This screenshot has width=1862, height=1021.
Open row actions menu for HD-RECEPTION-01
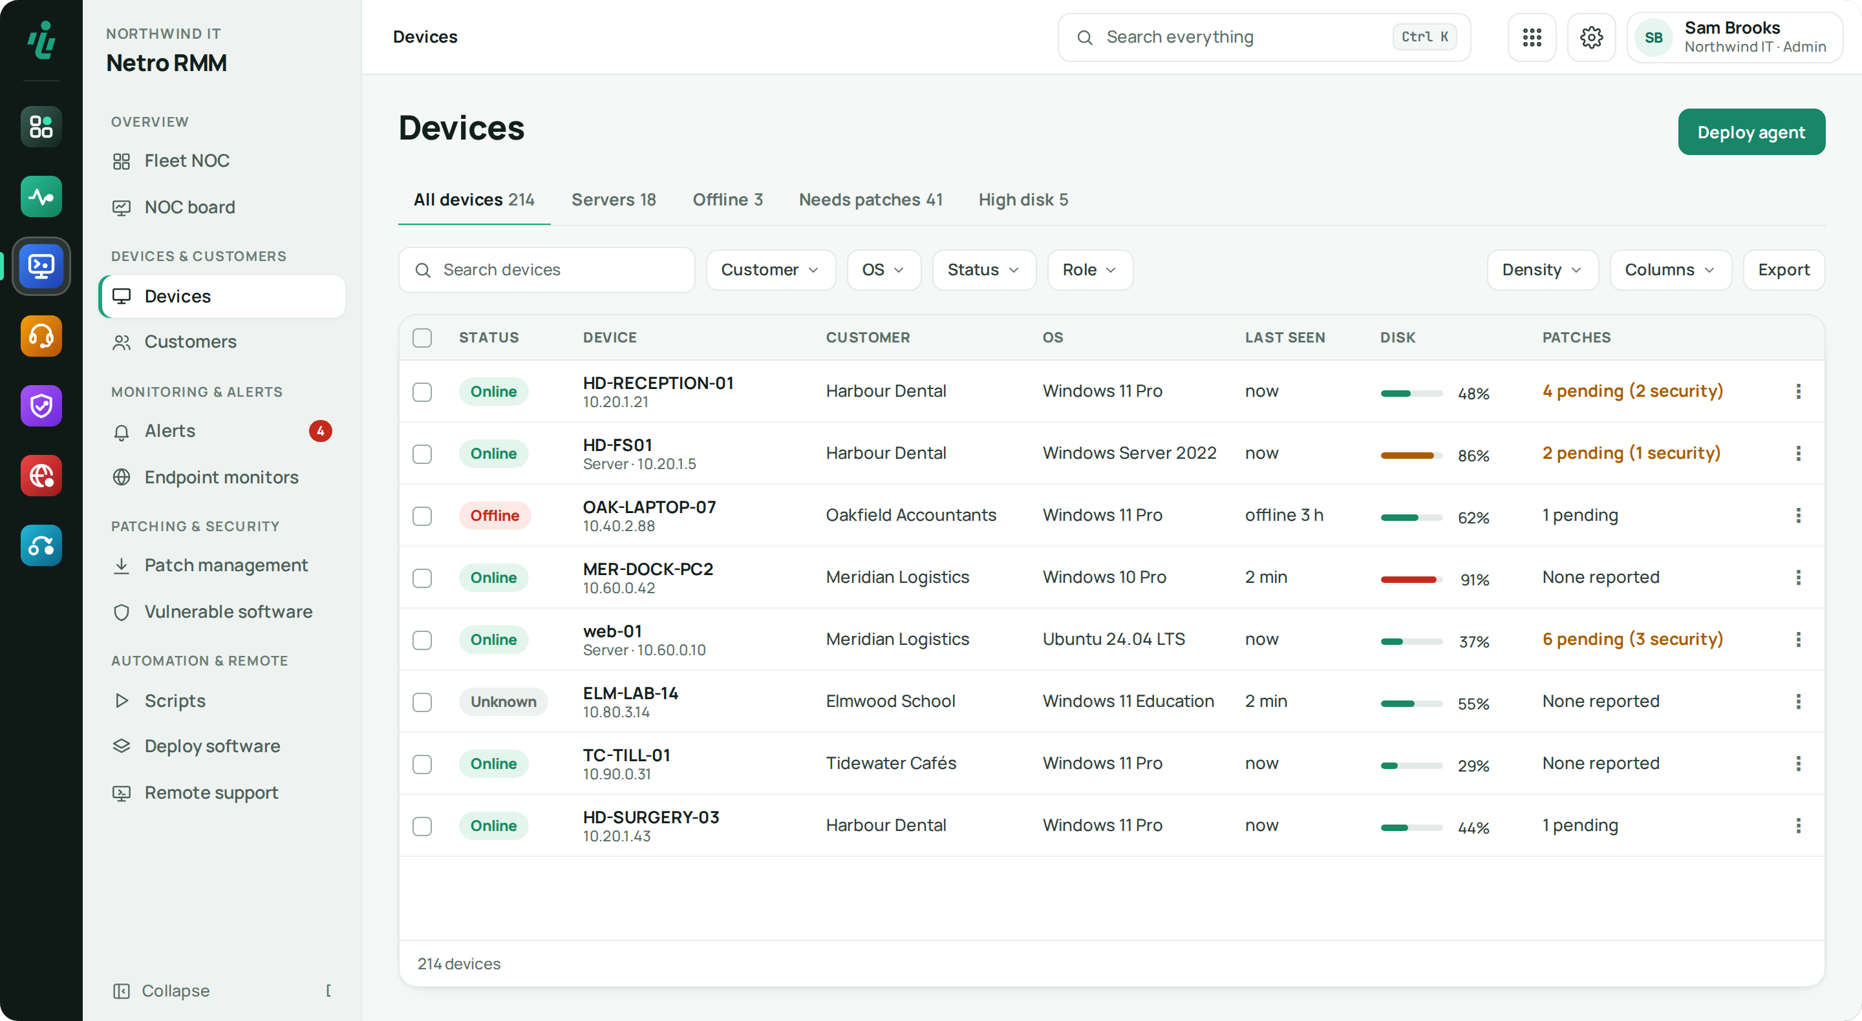(1799, 391)
